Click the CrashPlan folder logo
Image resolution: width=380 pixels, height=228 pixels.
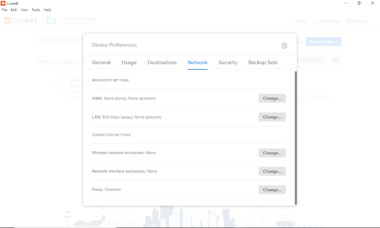(x=51, y=20)
